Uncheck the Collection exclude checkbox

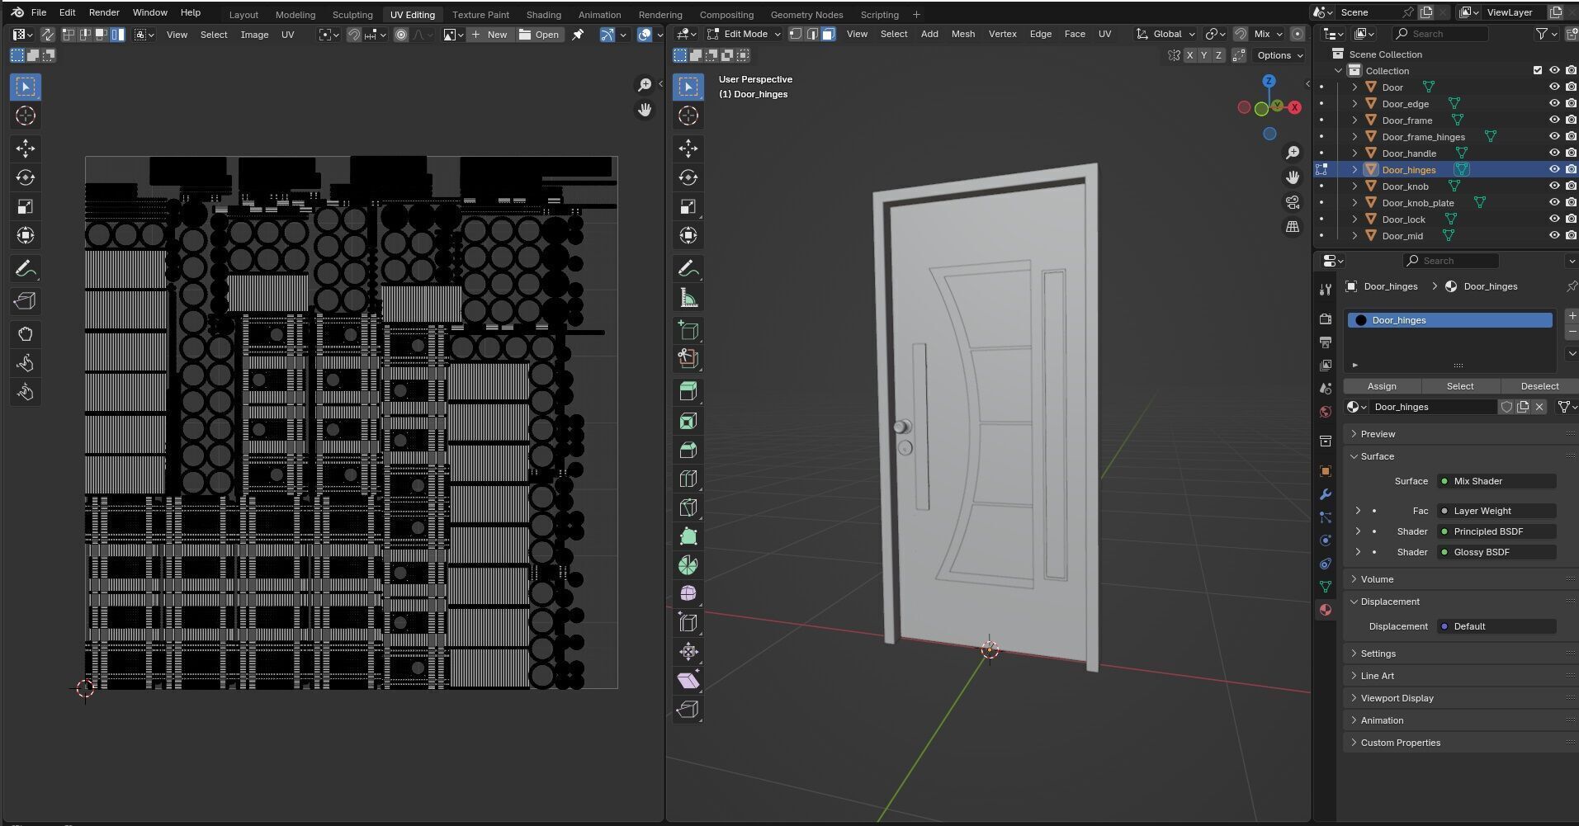click(x=1538, y=71)
